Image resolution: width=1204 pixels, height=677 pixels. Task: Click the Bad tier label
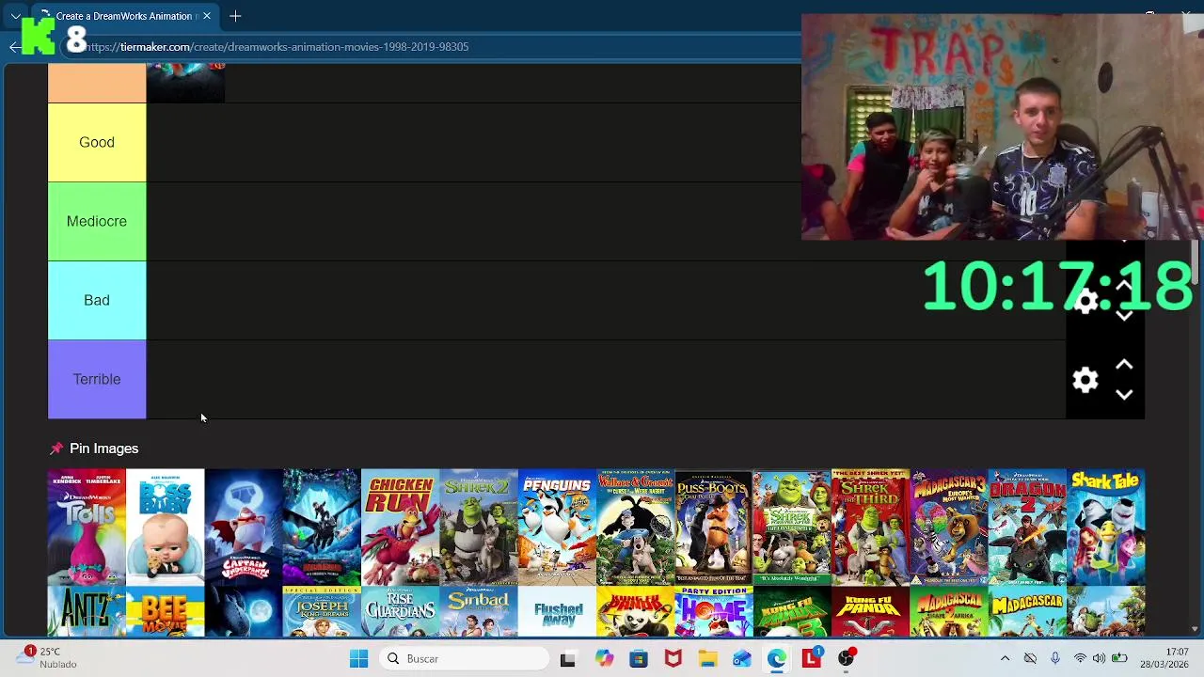97,300
